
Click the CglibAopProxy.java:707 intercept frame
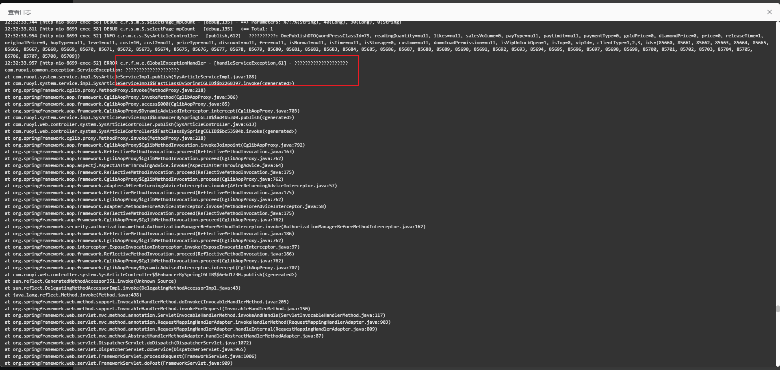click(152, 268)
